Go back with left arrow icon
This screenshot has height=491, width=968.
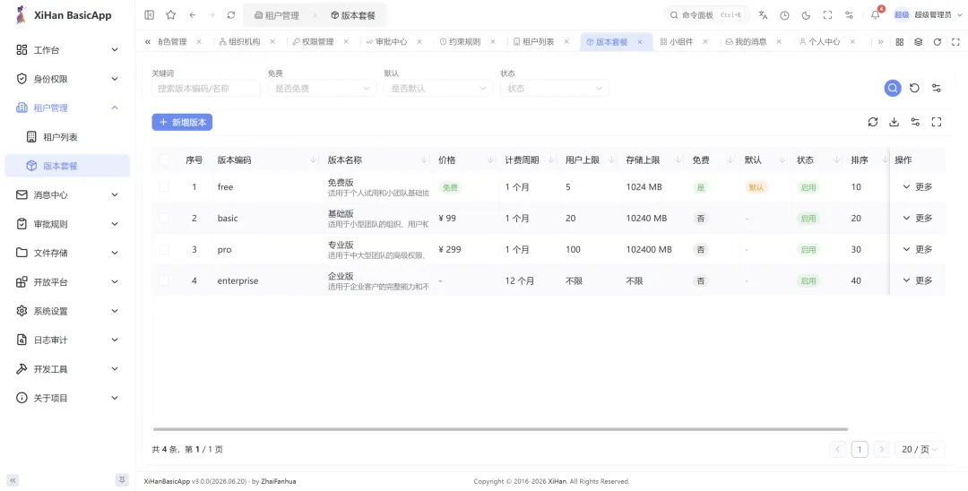(193, 15)
